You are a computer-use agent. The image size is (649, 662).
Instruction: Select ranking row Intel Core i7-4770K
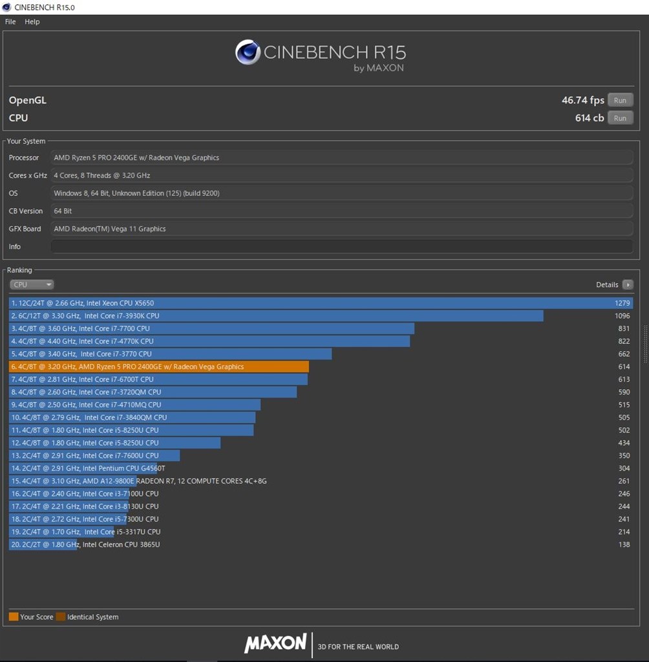pyautogui.click(x=321, y=341)
